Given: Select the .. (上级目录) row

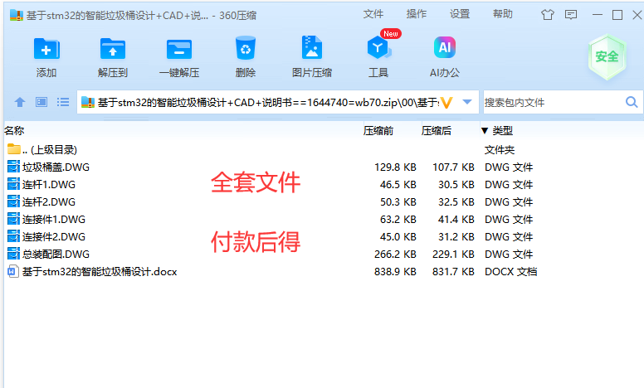Looking at the screenshot, I should pyautogui.click(x=324, y=150).
